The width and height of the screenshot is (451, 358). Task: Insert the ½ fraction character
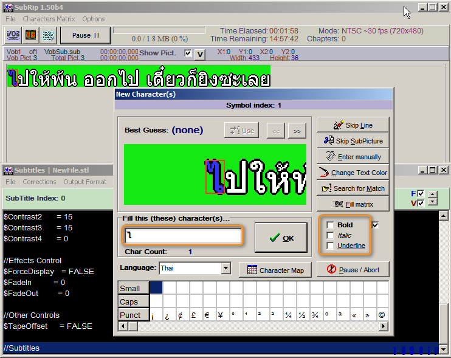click(x=303, y=315)
